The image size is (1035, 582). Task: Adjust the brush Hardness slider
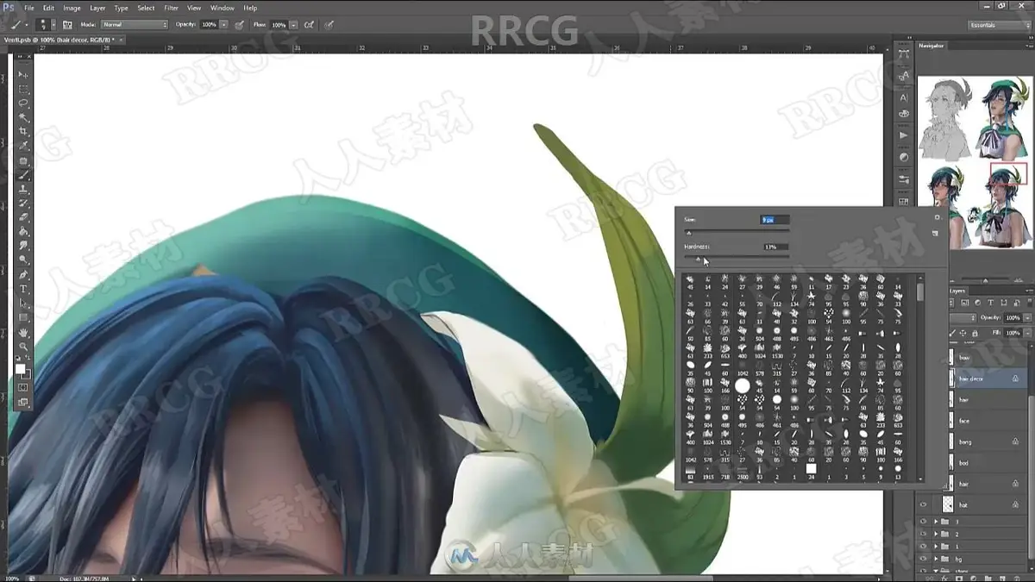[x=698, y=258]
